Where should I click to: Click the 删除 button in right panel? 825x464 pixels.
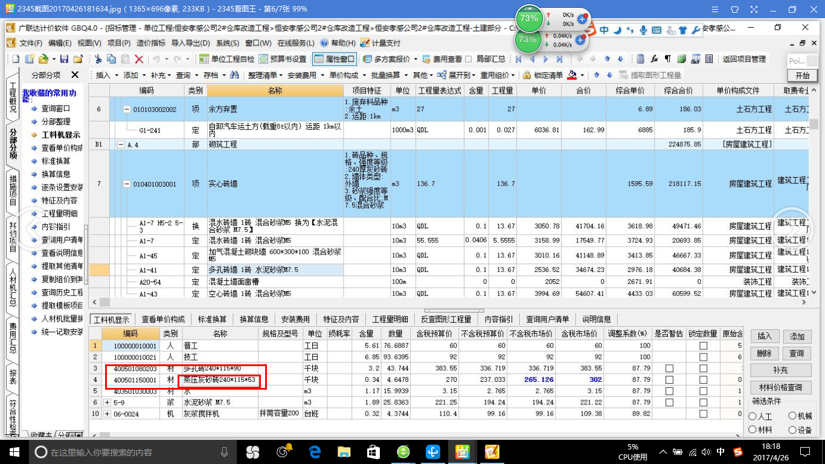point(765,353)
